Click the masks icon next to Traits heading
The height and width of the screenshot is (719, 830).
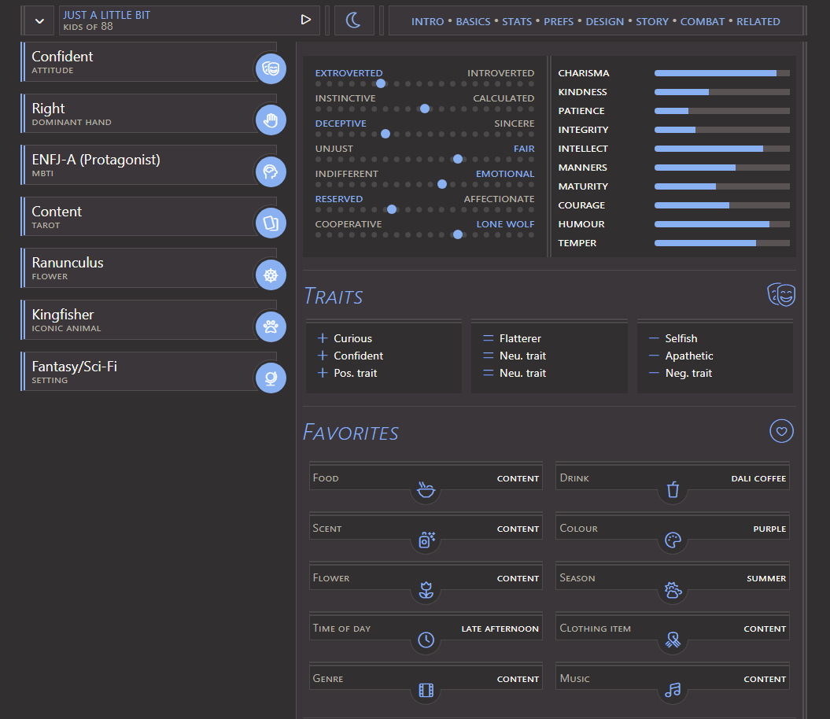tap(781, 295)
